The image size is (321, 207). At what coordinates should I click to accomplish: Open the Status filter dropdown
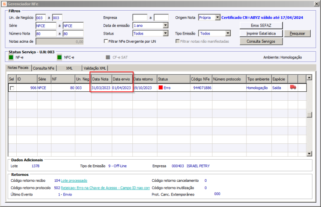coord(165,33)
